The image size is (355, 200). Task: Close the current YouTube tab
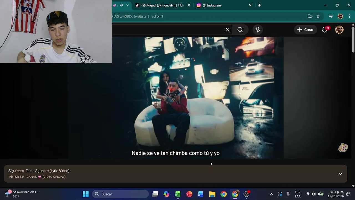[128, 5]
